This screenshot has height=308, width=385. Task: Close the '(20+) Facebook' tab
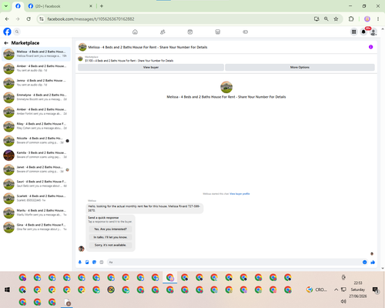(91, 6)
